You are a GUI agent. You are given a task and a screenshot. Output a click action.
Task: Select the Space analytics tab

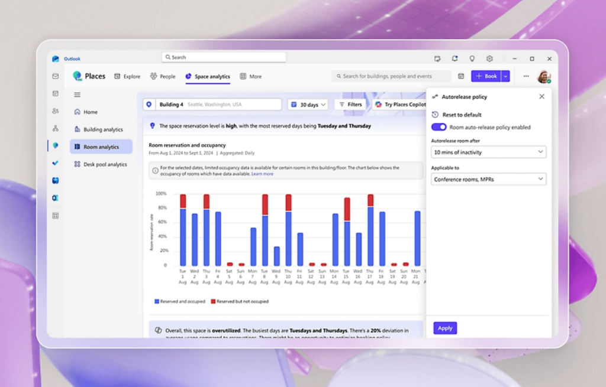[208, 76]
